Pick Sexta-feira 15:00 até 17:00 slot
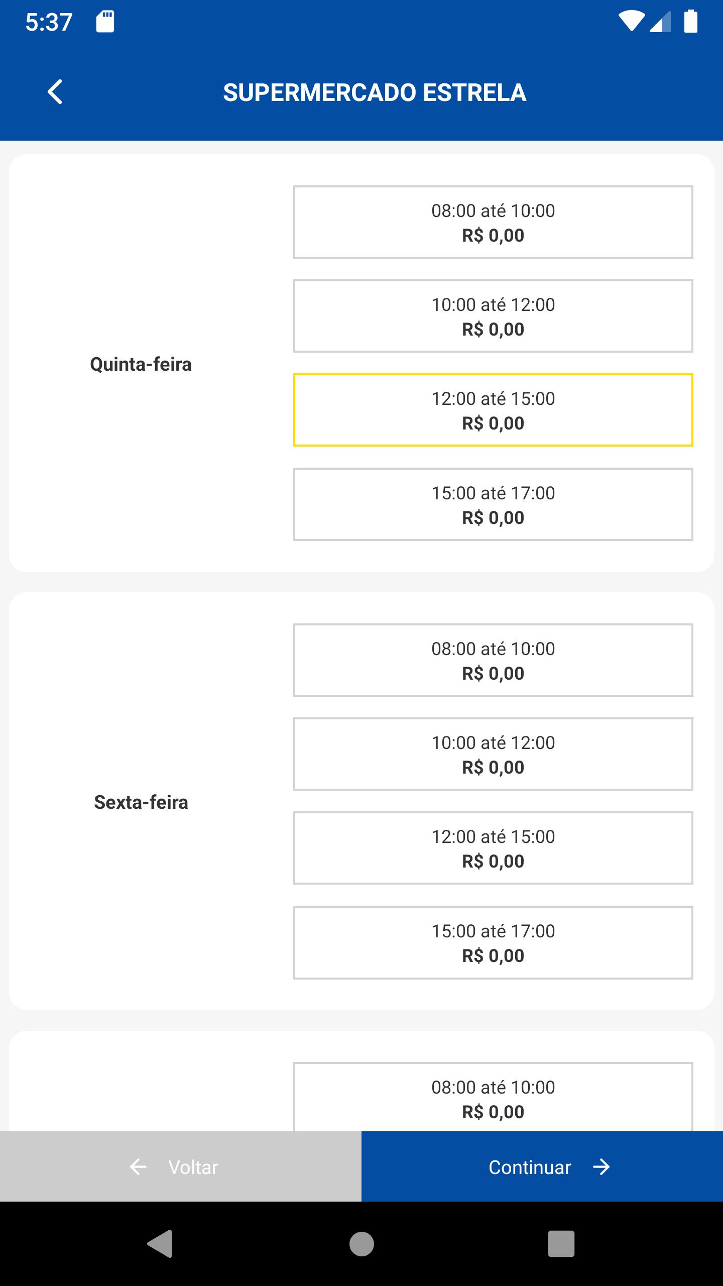Image resolution: width=723 pixels, height=1286 pixels. [x=493, y=942]
